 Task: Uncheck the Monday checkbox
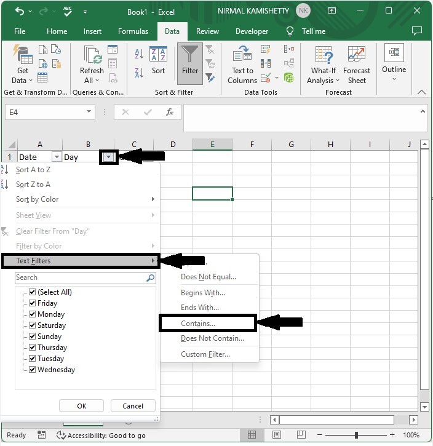click(33, 314)
